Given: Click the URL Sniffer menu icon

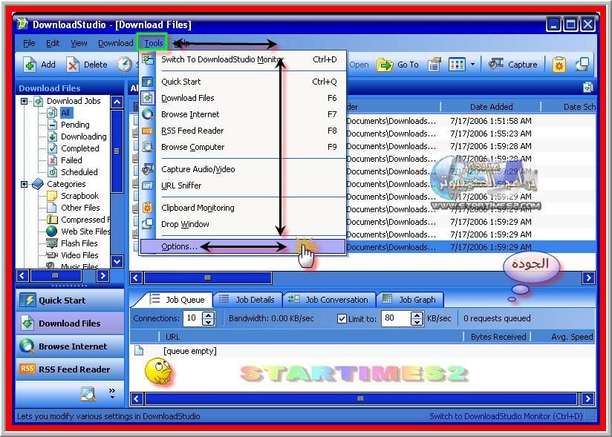Looking at the screenshot, I should point(147,185).
